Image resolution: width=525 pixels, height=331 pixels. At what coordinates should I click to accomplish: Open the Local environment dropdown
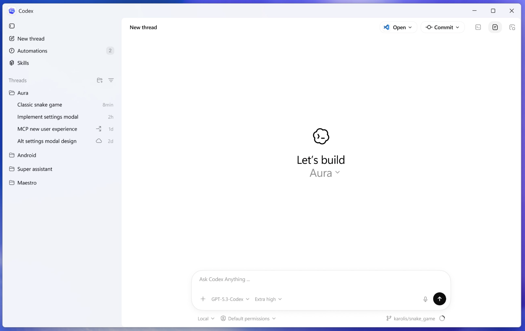(x=206, y=319)
